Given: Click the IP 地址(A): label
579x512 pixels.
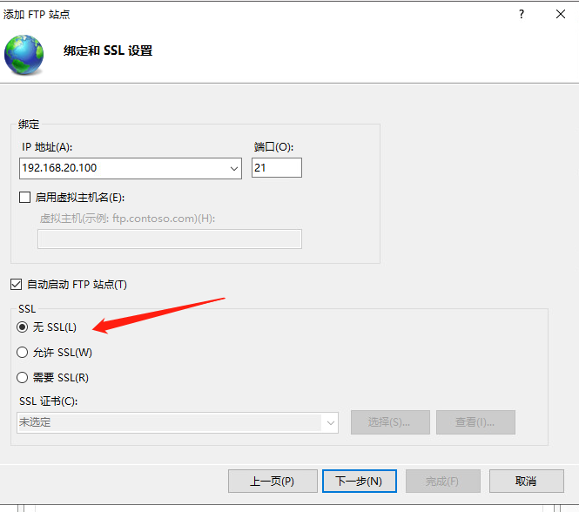Looking at the screenshot, I should [47, 147].
